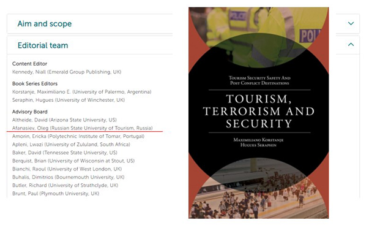Open the Tourism, Terrorism and Security book cover
This screenshot has height=236, width=369.
pos(258,113)
